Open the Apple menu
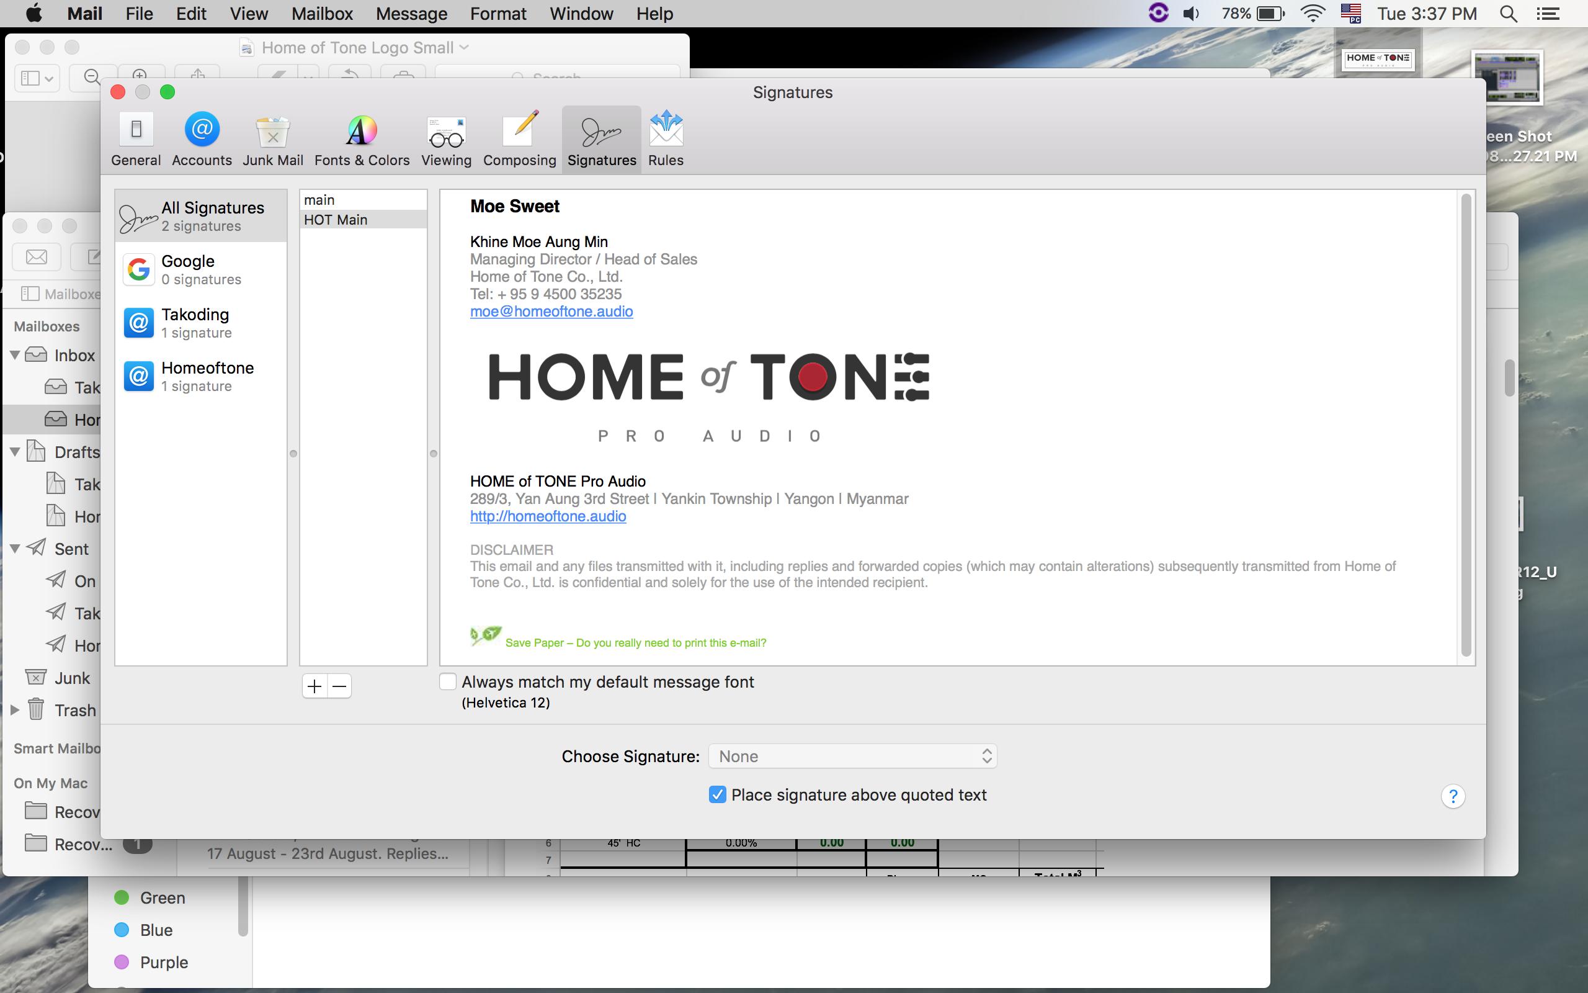Image resolution: width=1588 pixels, height=993 pixels. click(33, 13)
